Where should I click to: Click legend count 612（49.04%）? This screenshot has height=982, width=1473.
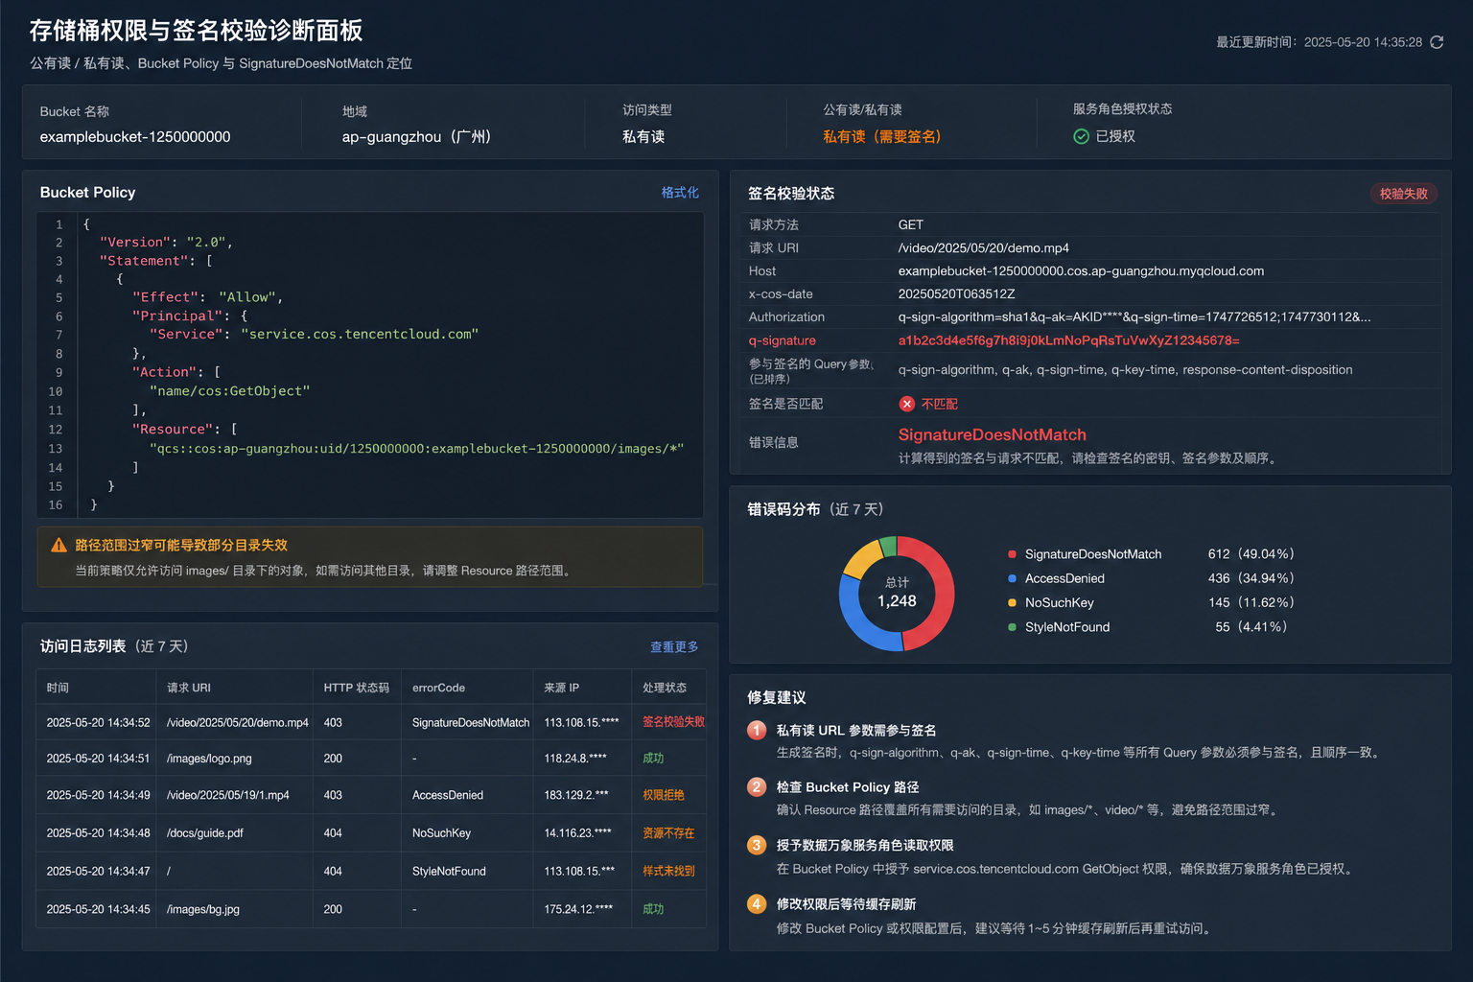click(1251, 554)
